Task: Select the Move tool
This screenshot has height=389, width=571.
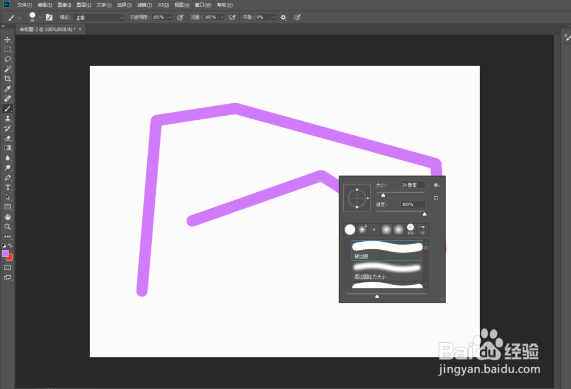Action: (7, 39)
